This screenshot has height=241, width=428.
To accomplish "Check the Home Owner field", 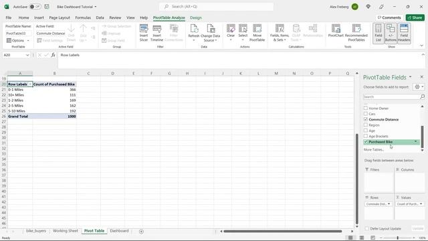I will (366, 108).
